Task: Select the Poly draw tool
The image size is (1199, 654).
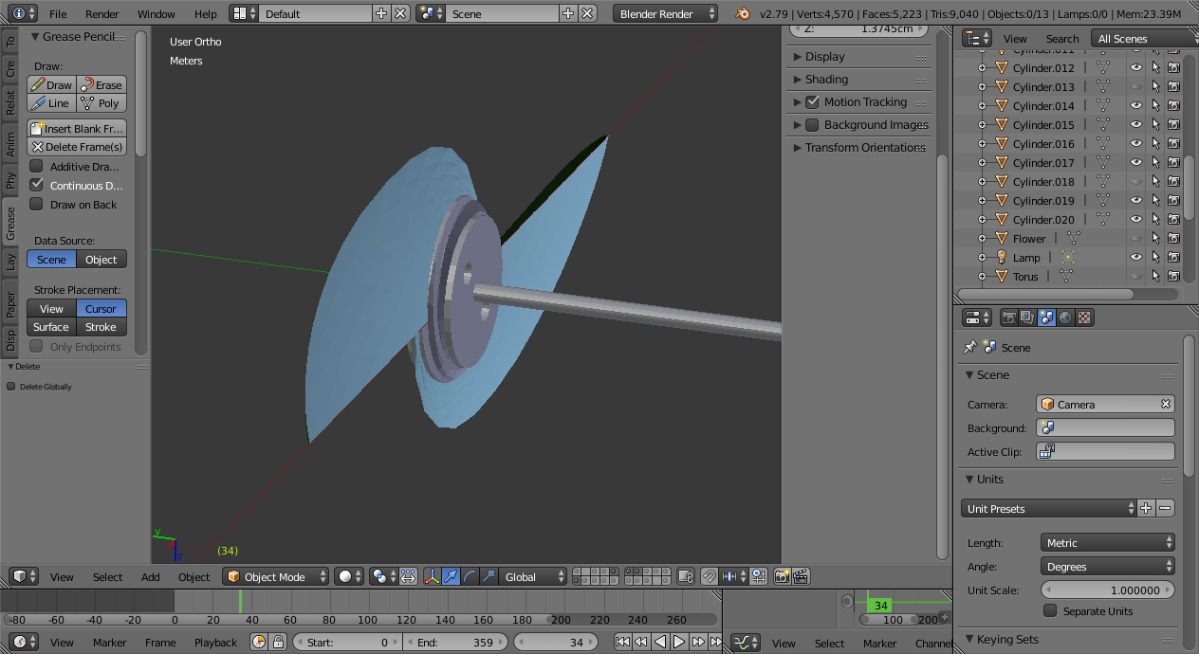Action: (x=101, y=103)
